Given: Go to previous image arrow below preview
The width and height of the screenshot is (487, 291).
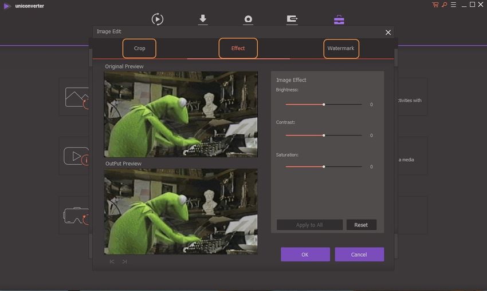Looking at the screenshot, I should click(112, 261).
